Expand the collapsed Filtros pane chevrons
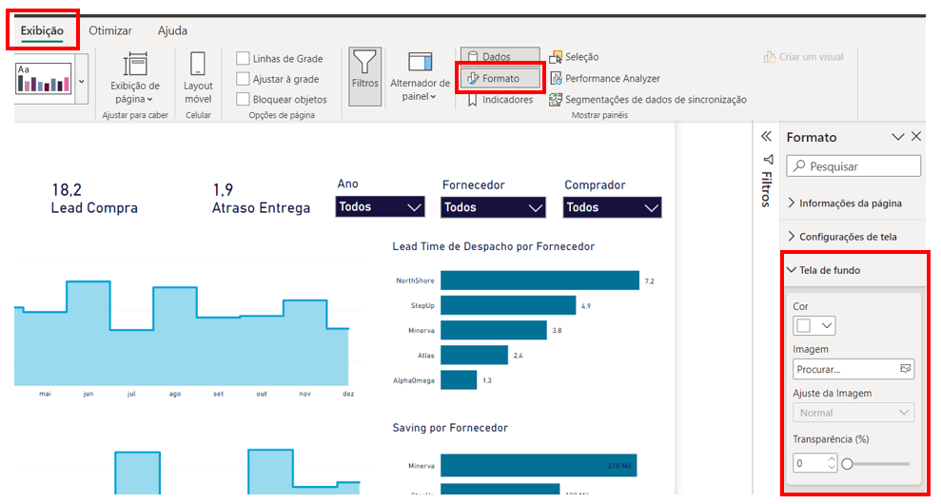The width and height of the screenshot is (941, 504). click(766, 136)
